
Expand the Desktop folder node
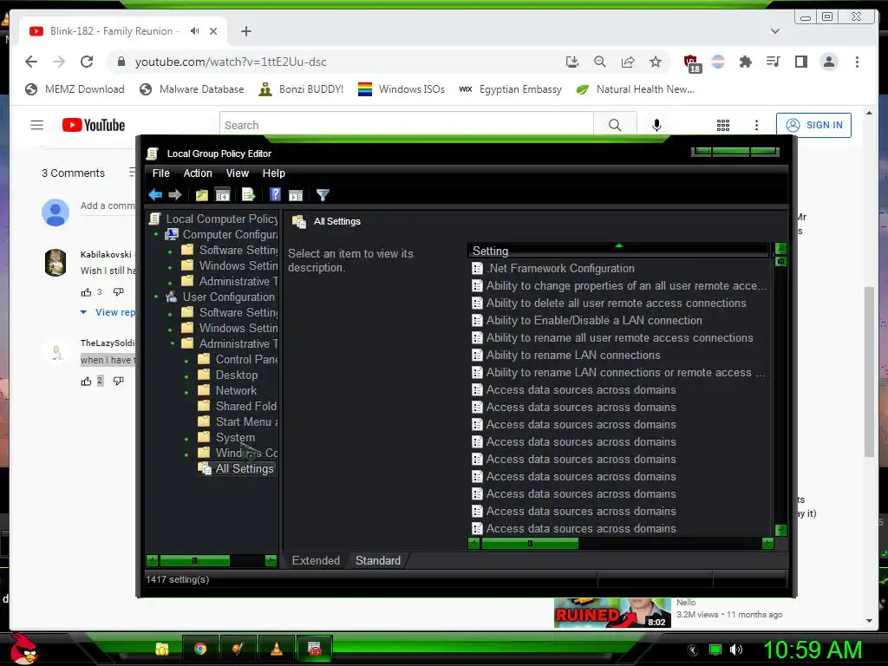pyautogui.click(x=187, y=376)
